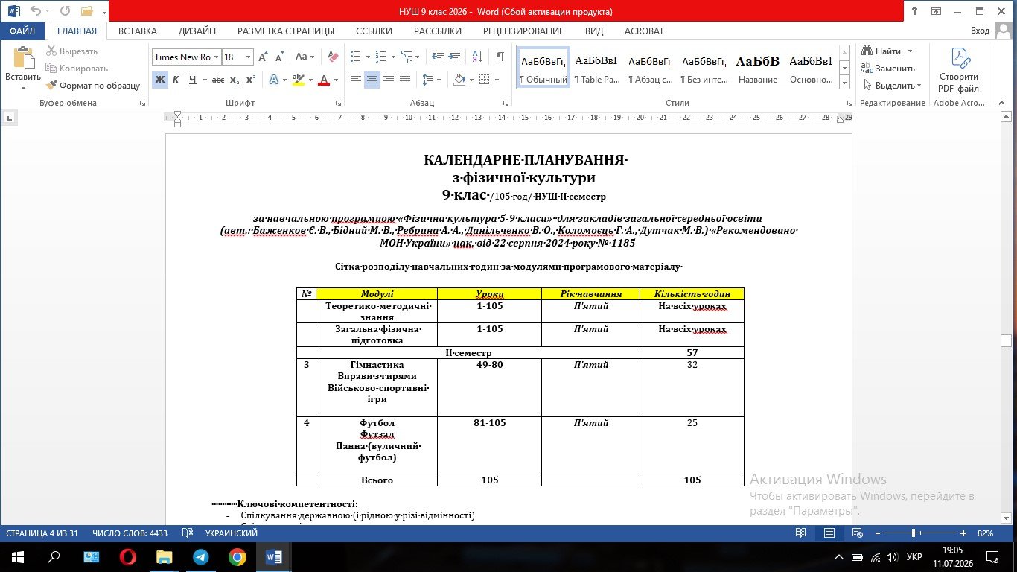Image resolution: width=1017 pixels, height=572 pixels.
Task: Click Формат по образцу button
Action: pyautogui.click(x=92, y=86)
